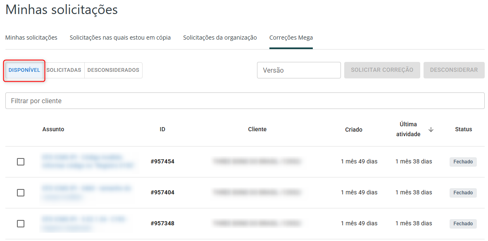The width and height of the screenshot is (488, 241).
Task: Show the Solicitadas list
Action: point(64,70)
